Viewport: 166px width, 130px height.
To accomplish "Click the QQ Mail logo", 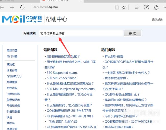I will point(22,19).
